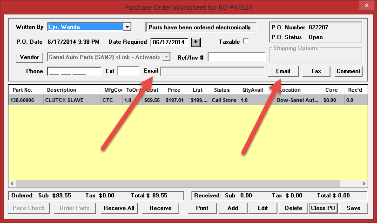Focus the Ref/Inv # field
Viewport: 377px width, 223px height.
click(236, 57)
